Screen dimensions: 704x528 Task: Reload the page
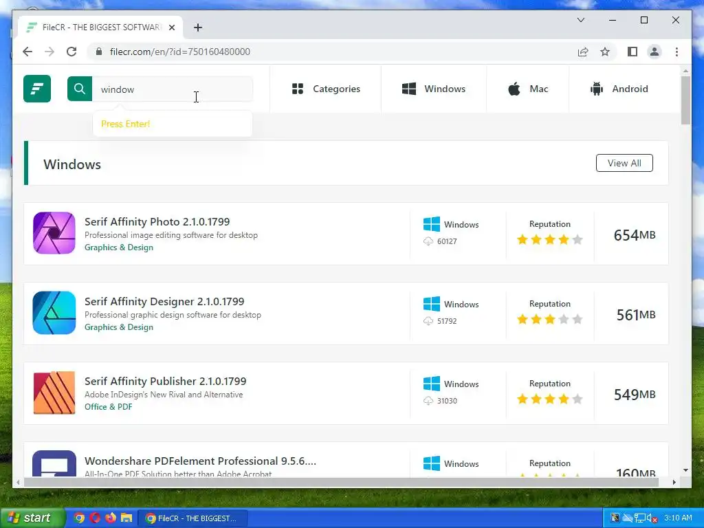coord(71,52)
